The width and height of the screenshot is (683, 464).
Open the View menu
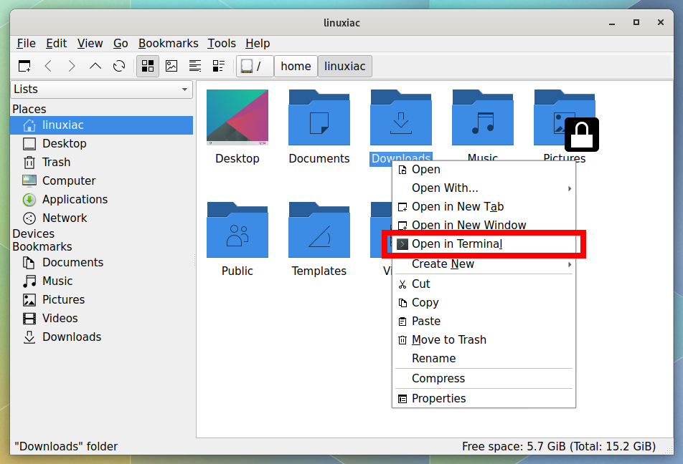(x=90, y=44)
